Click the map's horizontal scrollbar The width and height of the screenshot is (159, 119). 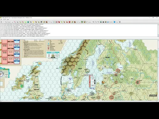click(x=37, y=101)
